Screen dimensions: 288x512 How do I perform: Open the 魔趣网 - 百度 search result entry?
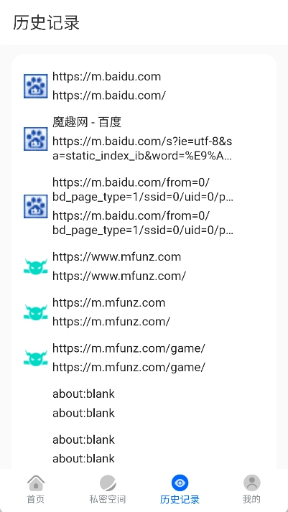coord(144,139)
